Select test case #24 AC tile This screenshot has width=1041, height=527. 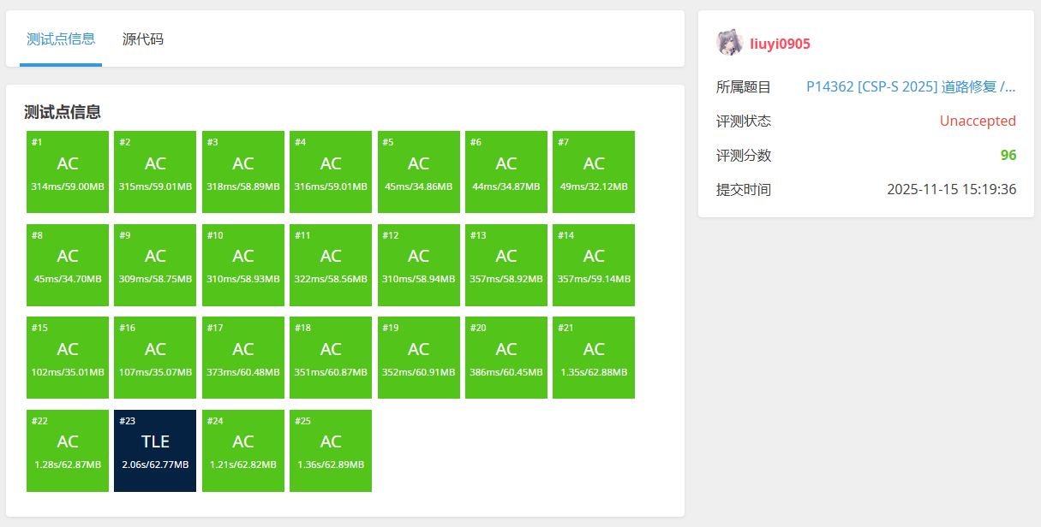point(243,451)
